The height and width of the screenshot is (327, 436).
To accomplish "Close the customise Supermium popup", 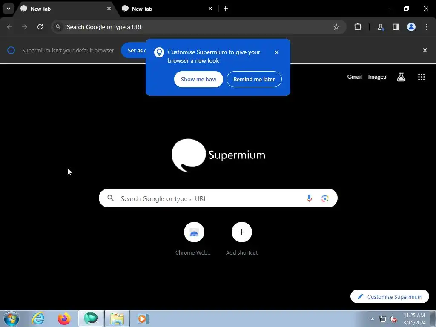I will pos(276,52).
